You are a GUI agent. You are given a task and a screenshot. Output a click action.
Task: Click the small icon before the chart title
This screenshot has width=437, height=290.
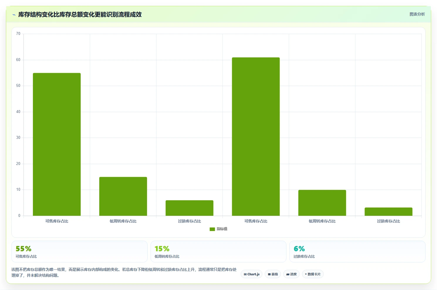pyautogui.click(x=14, y=15)
